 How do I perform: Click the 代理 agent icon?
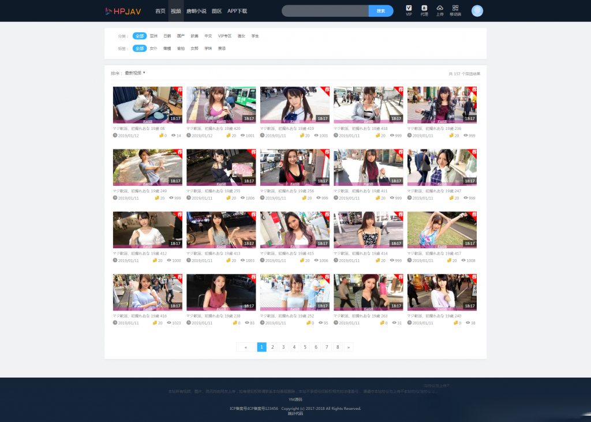[x=424, y=10]
